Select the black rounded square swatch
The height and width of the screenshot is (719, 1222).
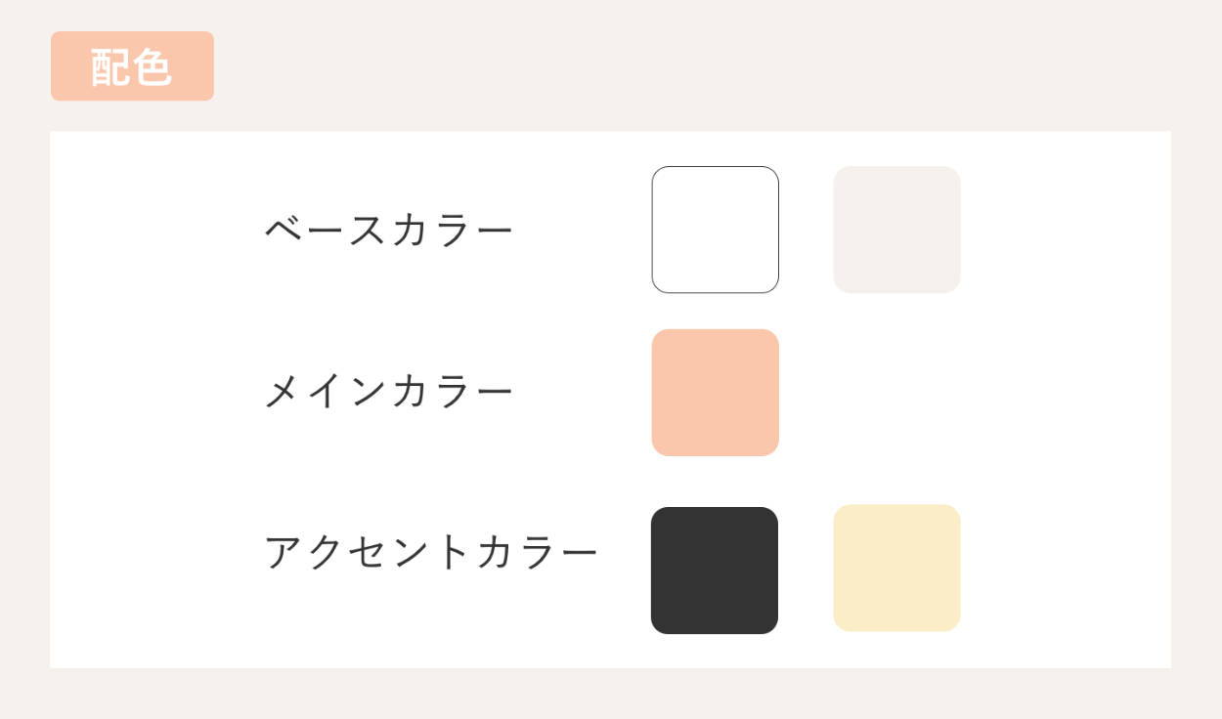pos(715,571)
